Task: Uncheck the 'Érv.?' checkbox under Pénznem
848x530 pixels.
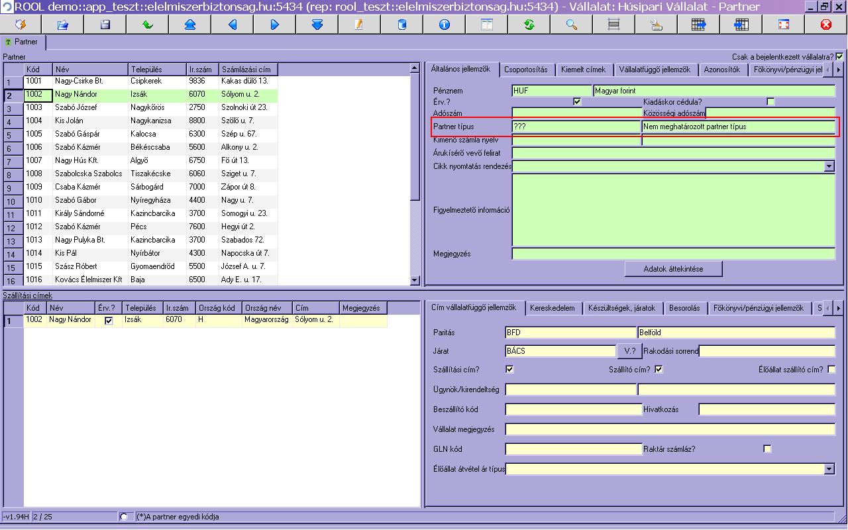Action: coord(577,102)
